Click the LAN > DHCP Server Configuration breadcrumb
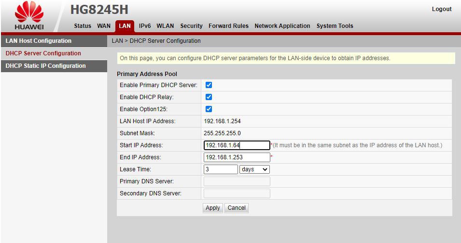 [x=156, y=41]
